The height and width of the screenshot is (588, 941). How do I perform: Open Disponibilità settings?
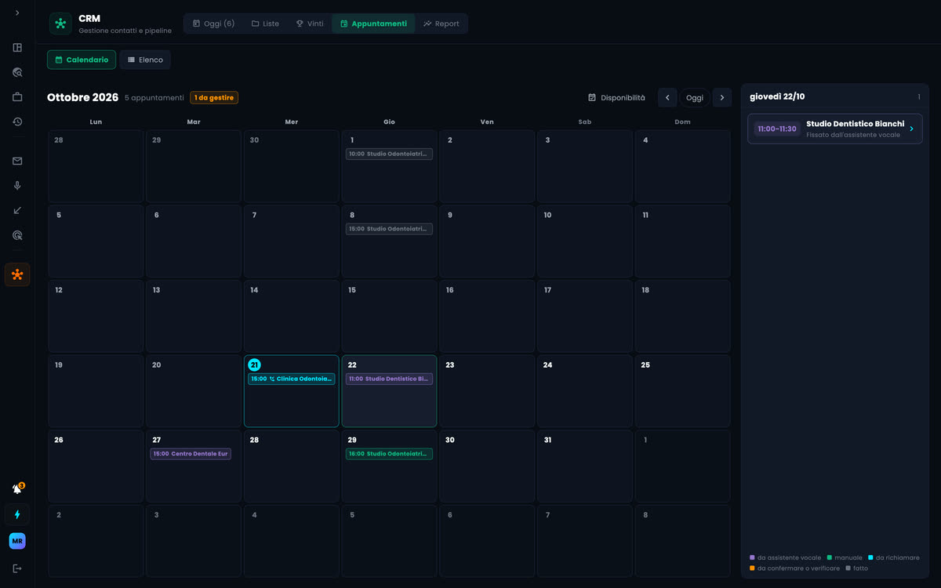[x=616, y=98]
